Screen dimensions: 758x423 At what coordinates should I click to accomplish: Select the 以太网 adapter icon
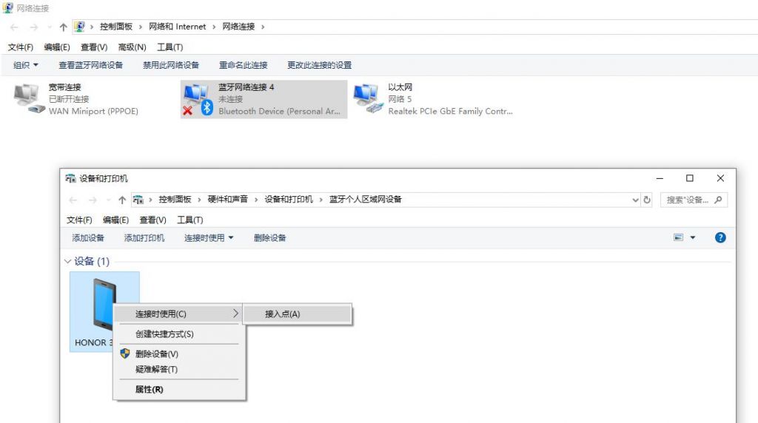tap(367, 98)
